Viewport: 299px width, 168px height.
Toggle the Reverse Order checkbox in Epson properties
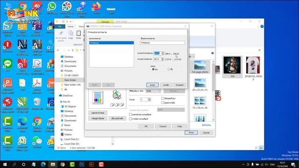coord(163,103)
